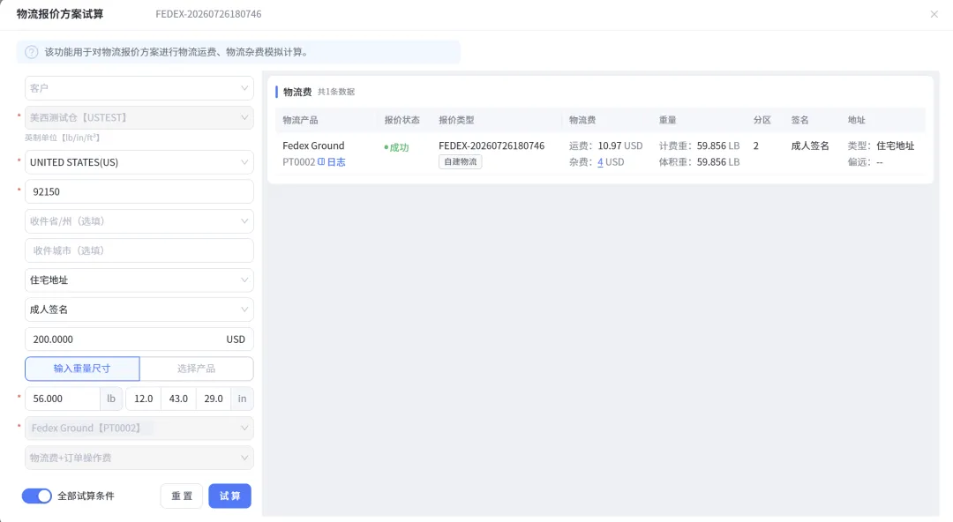Image resolution: width=953 pixels, height=522 pixels.
Task: Close the 物流报价方案试算 dialog
Action: [x=934, y=14]
